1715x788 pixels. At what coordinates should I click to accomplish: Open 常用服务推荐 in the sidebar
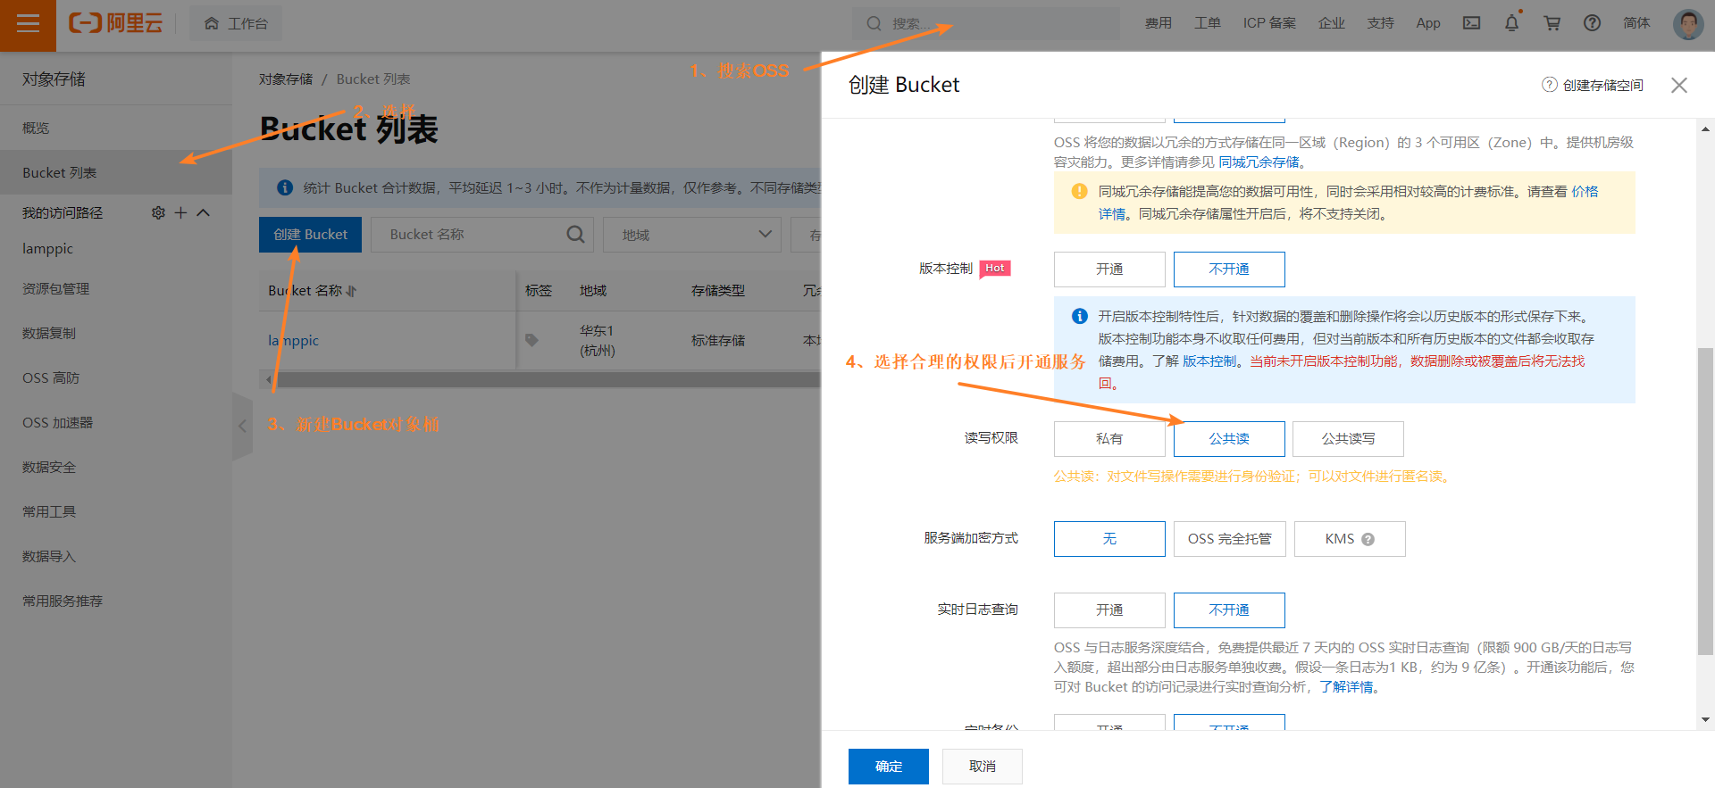pyautogui.click(x=63, y=601)
